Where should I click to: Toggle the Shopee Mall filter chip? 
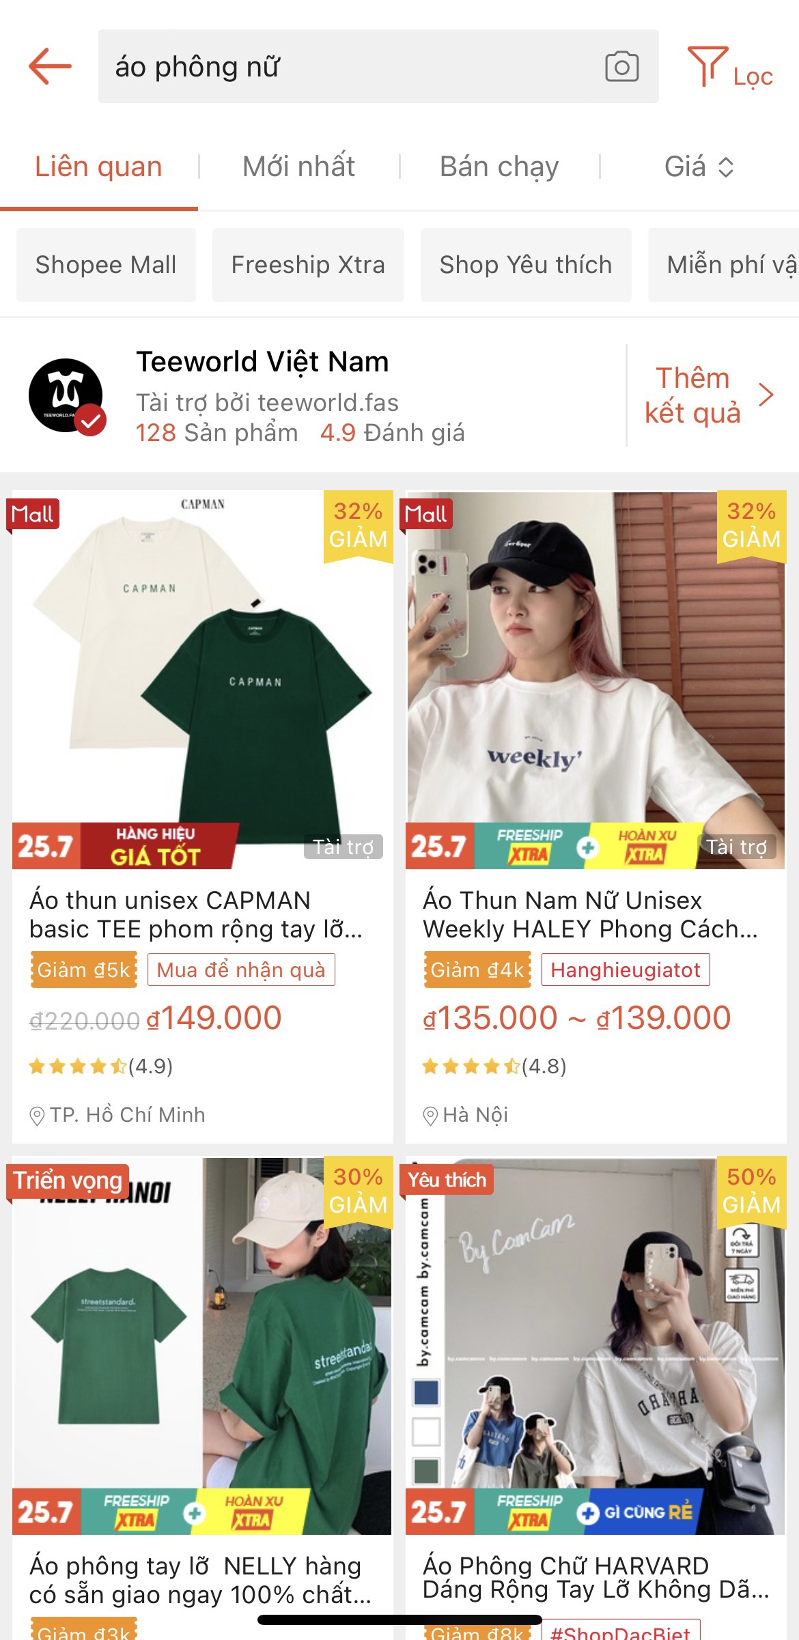[106, 265]
